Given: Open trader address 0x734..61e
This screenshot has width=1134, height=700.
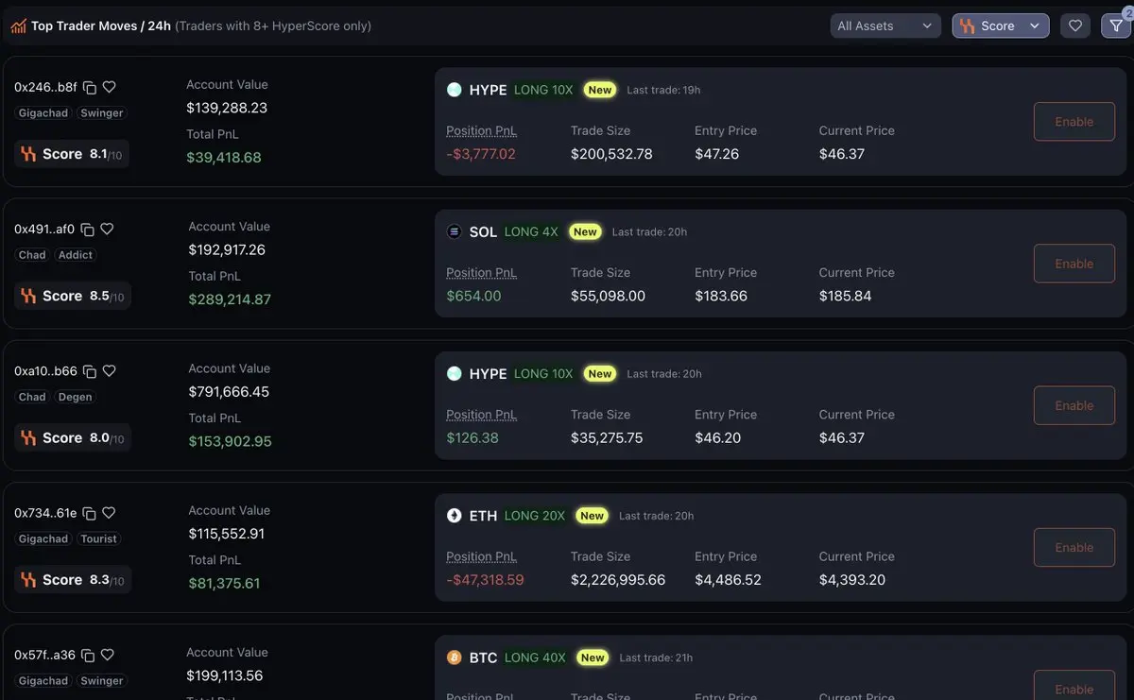Looking at the screenshot, I should (45, 513).
